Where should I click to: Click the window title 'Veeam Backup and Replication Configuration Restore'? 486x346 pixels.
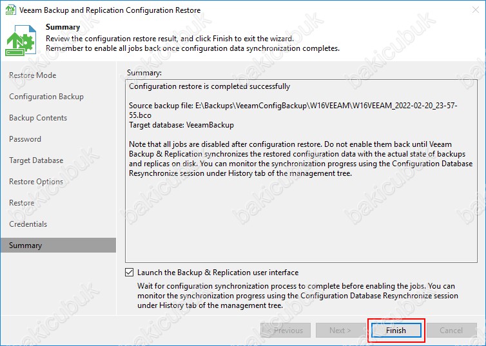pos(110,10)
